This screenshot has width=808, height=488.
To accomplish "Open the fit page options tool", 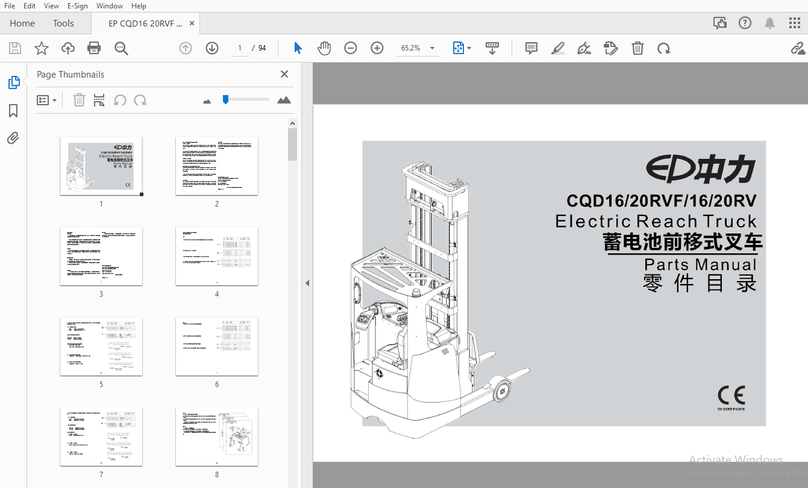I will pos(459,48).
